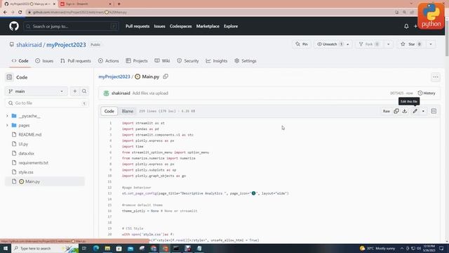Open a new browser tab with plus
This screenshot has width=449, height=253.
(119, 4)
